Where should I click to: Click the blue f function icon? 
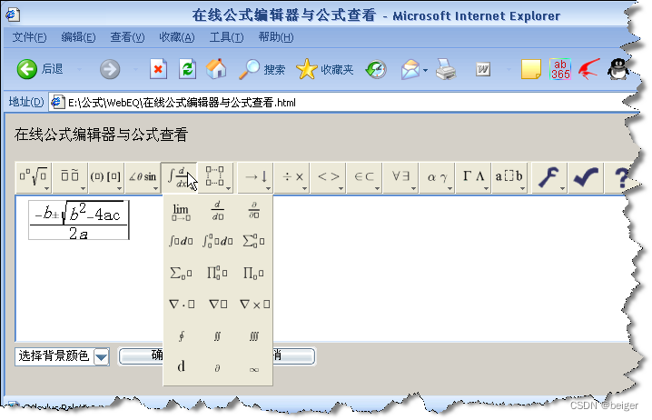tap(548, 177)
